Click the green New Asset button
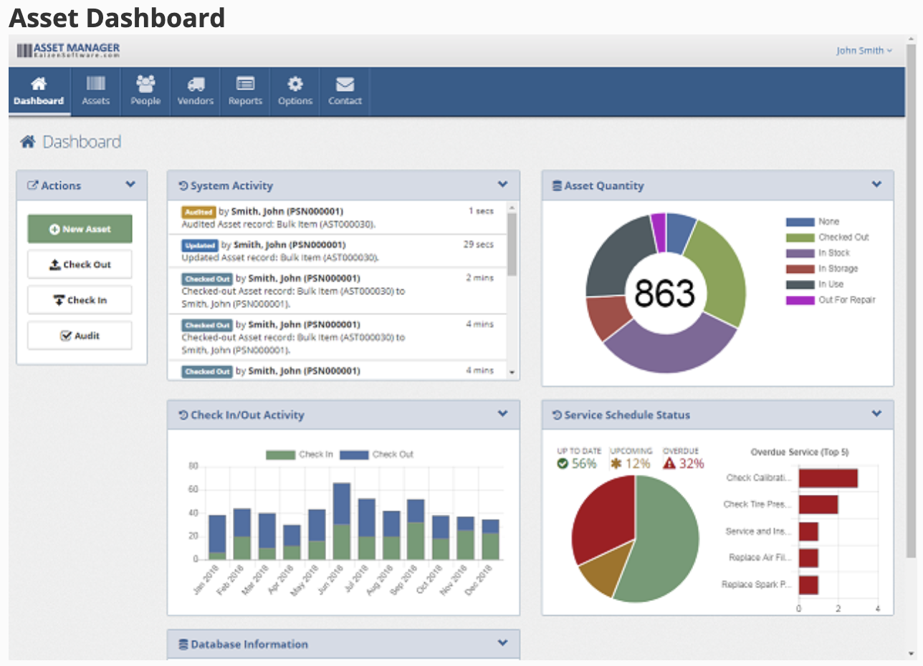 [80, 229]
